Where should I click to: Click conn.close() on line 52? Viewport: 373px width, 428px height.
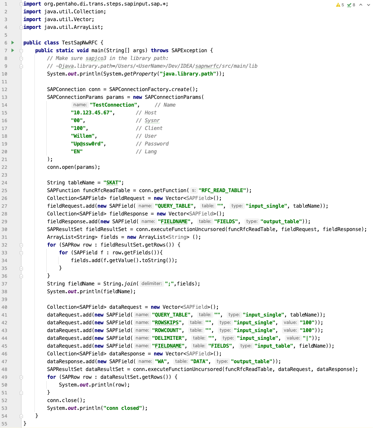[66, 401]
